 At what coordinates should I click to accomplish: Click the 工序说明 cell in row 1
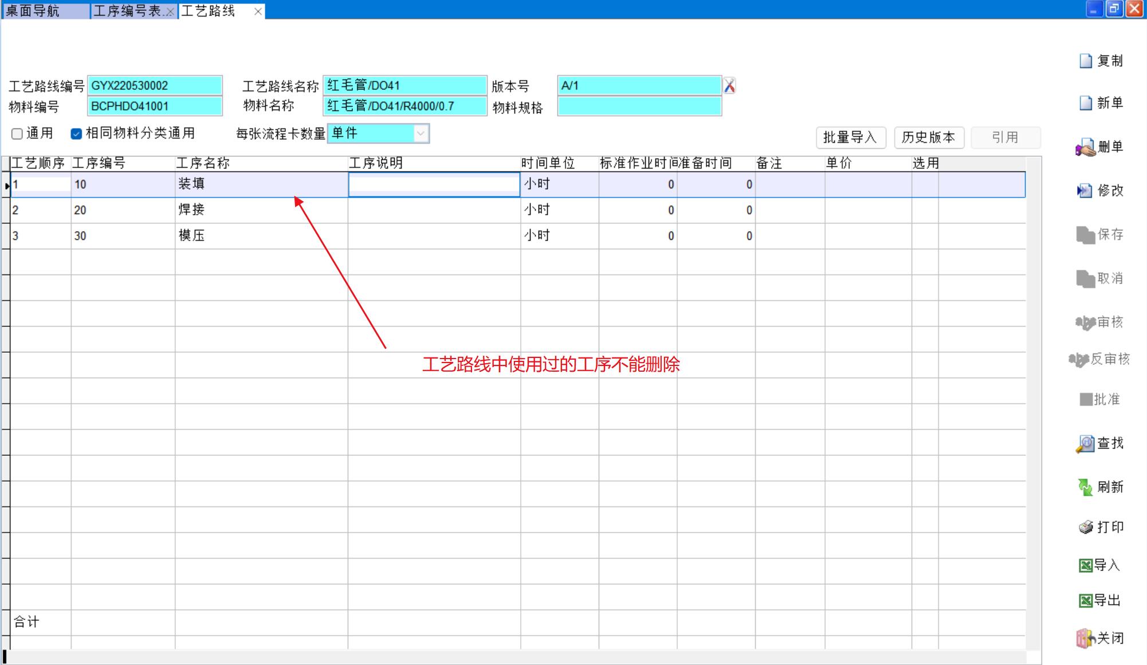pyautogui.click(x=434, y=184)
